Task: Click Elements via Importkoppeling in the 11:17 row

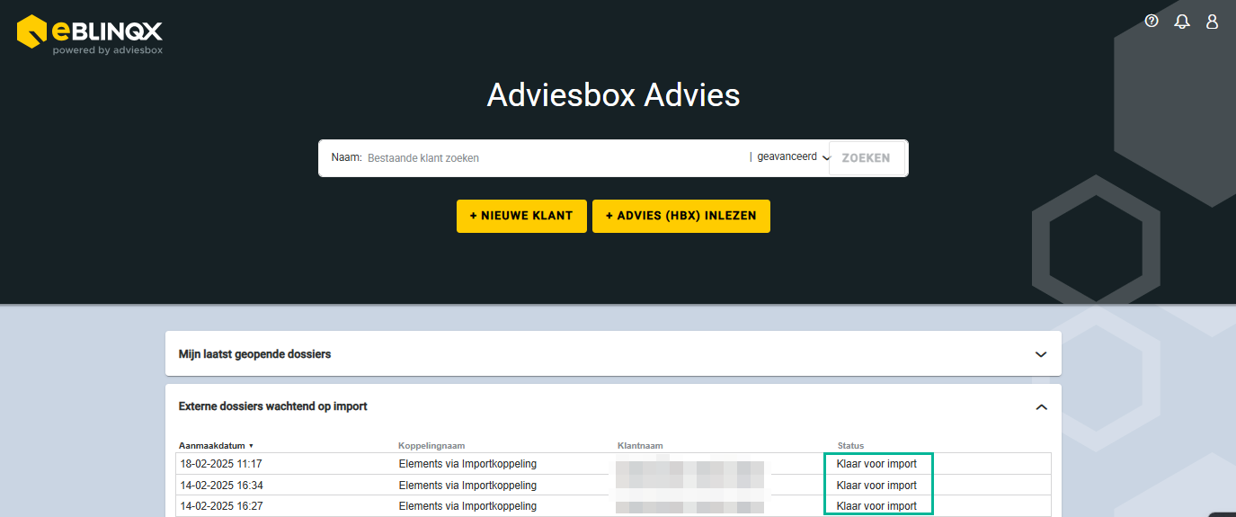Action: click(x=467, y=464)
